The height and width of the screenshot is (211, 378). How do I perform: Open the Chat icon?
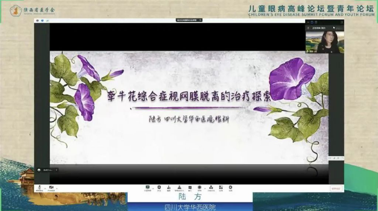[x=190, y=188]
